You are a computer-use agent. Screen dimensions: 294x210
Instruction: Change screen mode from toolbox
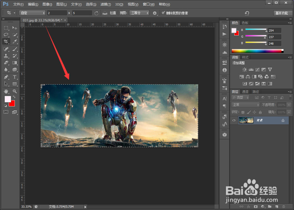pos(15,112)
